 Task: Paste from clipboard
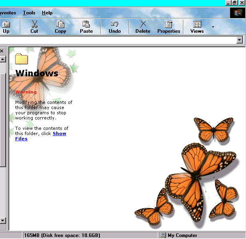tap(86, 27)
